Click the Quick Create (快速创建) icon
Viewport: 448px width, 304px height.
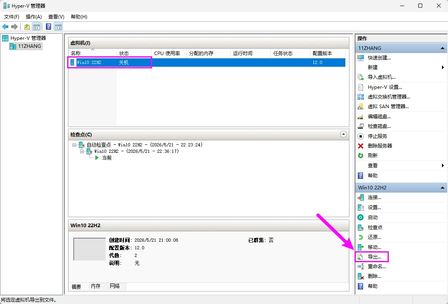pyautogui.click(x=361, y=58)
